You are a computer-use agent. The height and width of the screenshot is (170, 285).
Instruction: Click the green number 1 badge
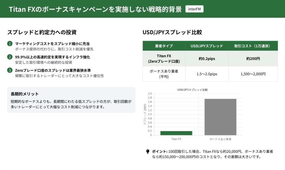click(10, 44)
